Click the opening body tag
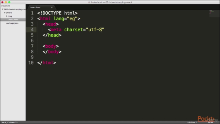Viewport: 220px width, 124px height. pos(51,46)
